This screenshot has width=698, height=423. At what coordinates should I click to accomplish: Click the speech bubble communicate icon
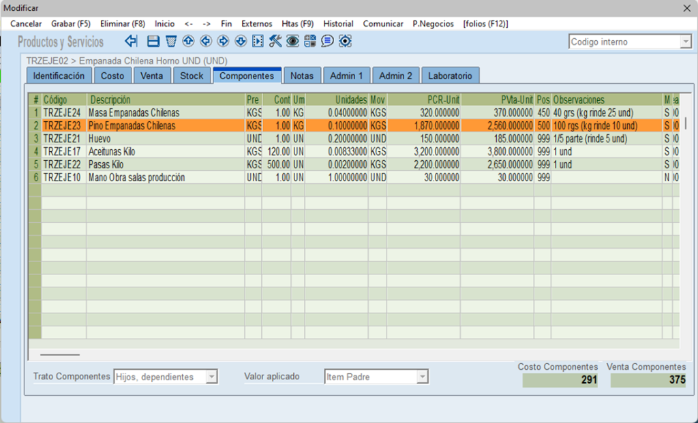(328, 42)
